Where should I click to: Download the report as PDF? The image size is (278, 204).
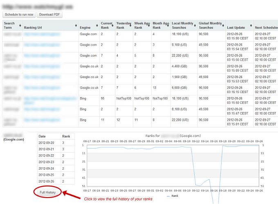[x=50, y=15]
